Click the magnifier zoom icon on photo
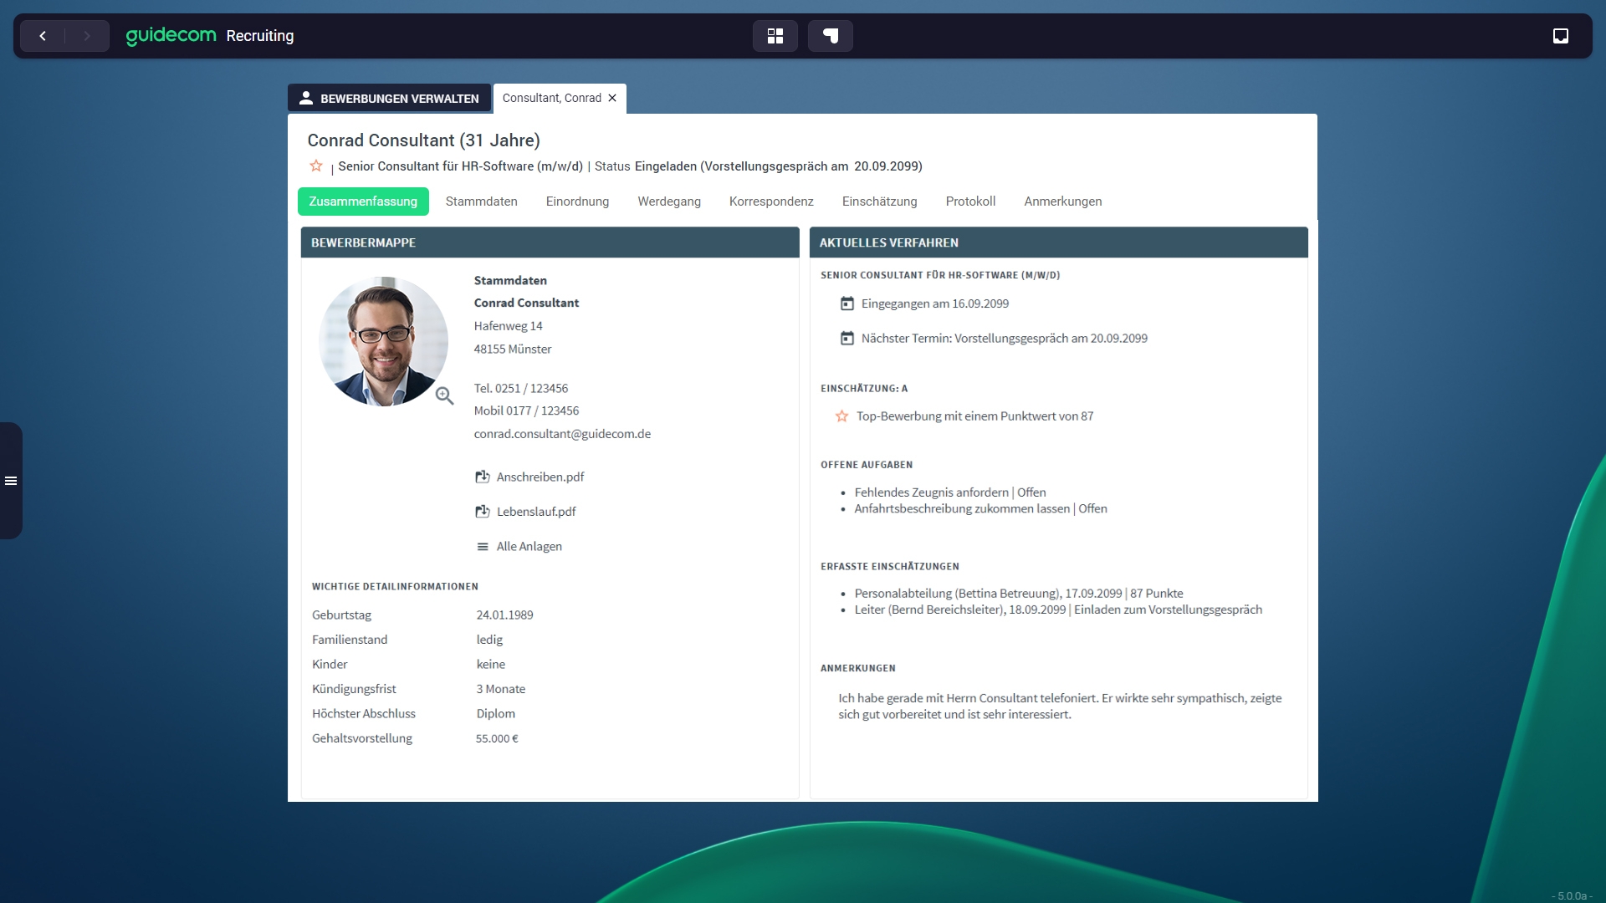 point(444,396)
